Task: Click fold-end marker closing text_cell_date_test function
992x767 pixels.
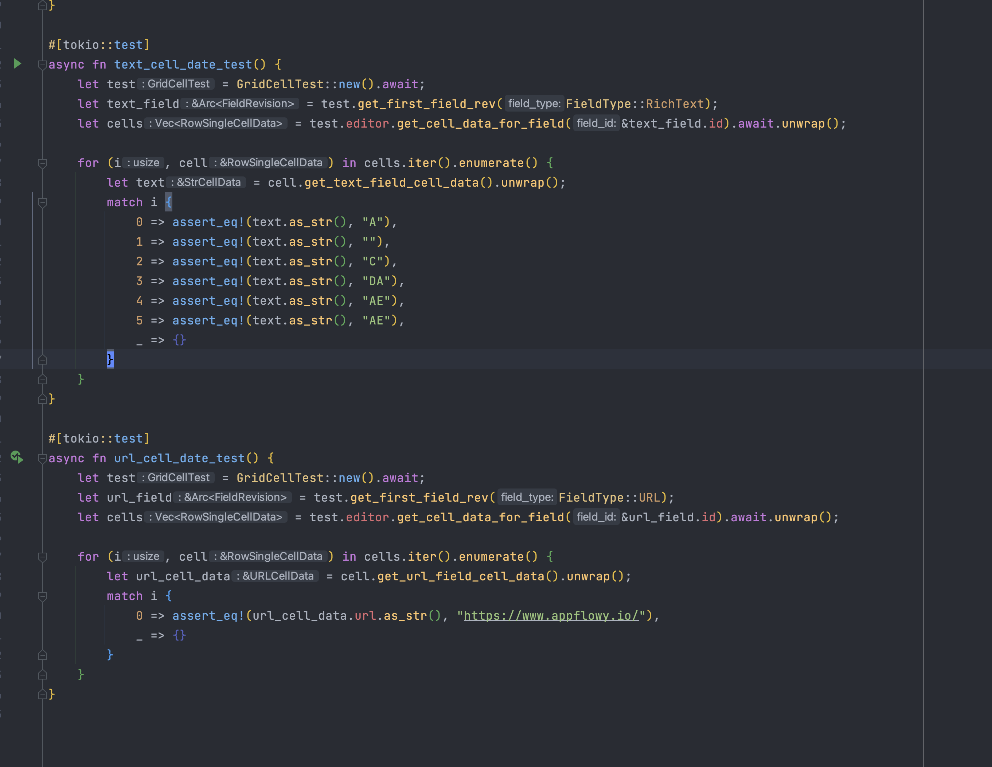Action: pos(42,400)
